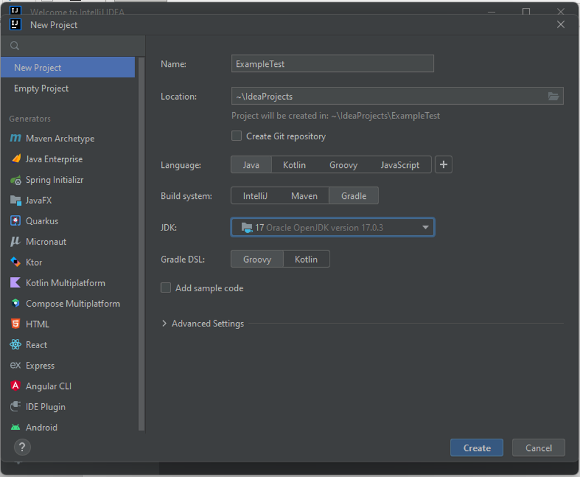The image size is (580, 477).
Task: Browse for location with folder icon
Action: (553, 97)
